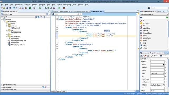The height and width of the screenshot is (95, 169).
Task: Collapse the schema code fold marker
Action: coord(57,19)
